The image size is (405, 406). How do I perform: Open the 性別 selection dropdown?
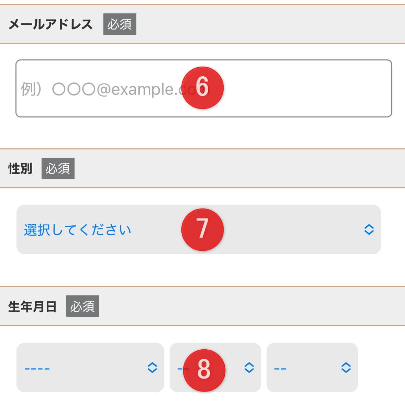(x=275, y=229)
